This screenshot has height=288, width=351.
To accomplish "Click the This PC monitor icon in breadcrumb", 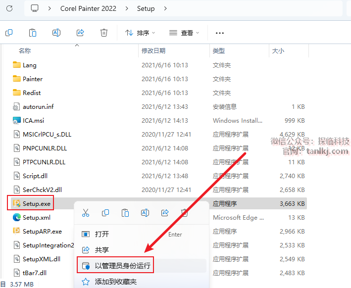I will [x=35, y=8].
